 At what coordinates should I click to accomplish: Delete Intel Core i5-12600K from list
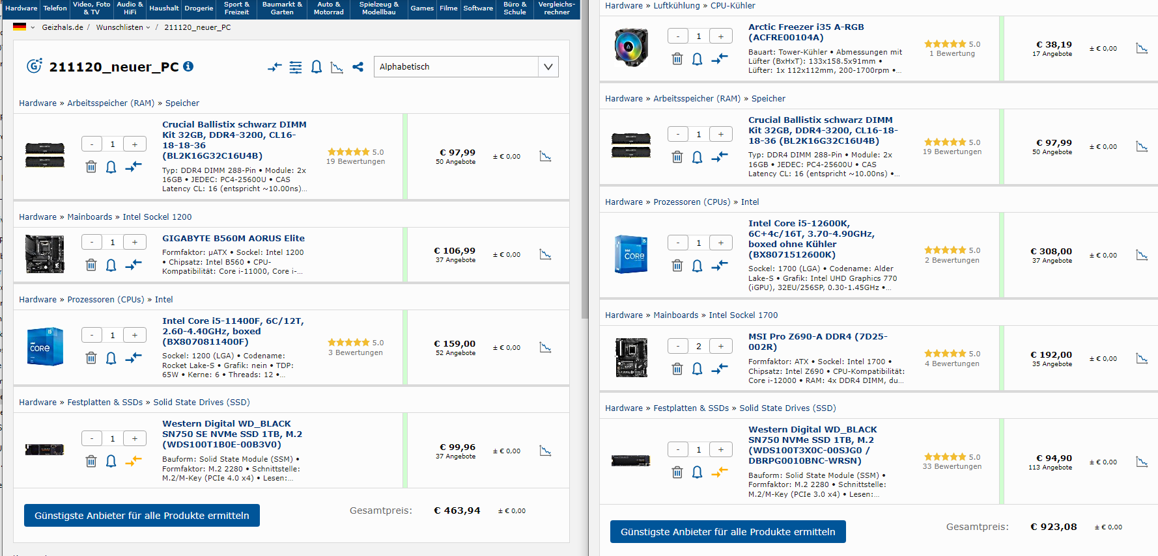click(x=677, y=265)
